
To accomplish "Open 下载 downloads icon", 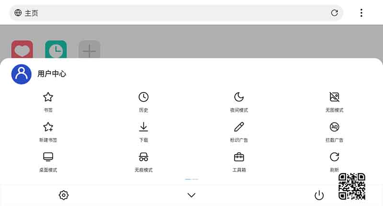I will (143, 127).
